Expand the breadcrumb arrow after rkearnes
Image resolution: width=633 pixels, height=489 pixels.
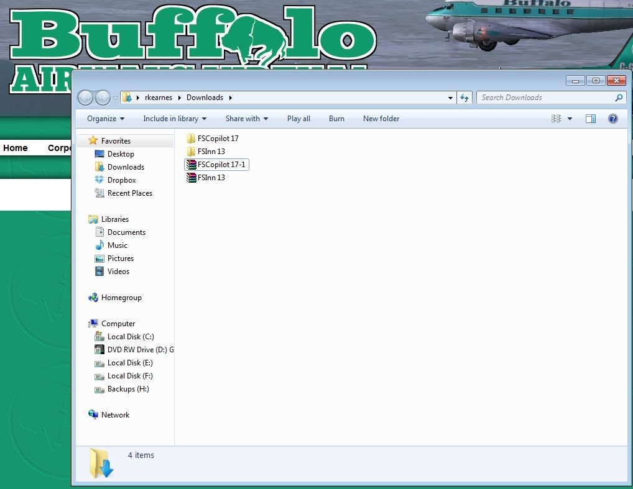click(179, 98)
